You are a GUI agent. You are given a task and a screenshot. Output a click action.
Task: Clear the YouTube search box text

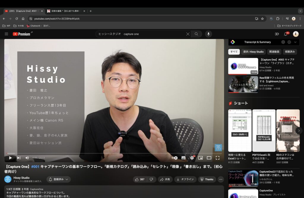pyautogui.click(x=188, y=34)
